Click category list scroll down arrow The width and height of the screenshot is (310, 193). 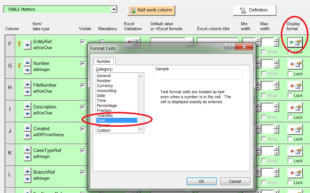pos(140,129)
